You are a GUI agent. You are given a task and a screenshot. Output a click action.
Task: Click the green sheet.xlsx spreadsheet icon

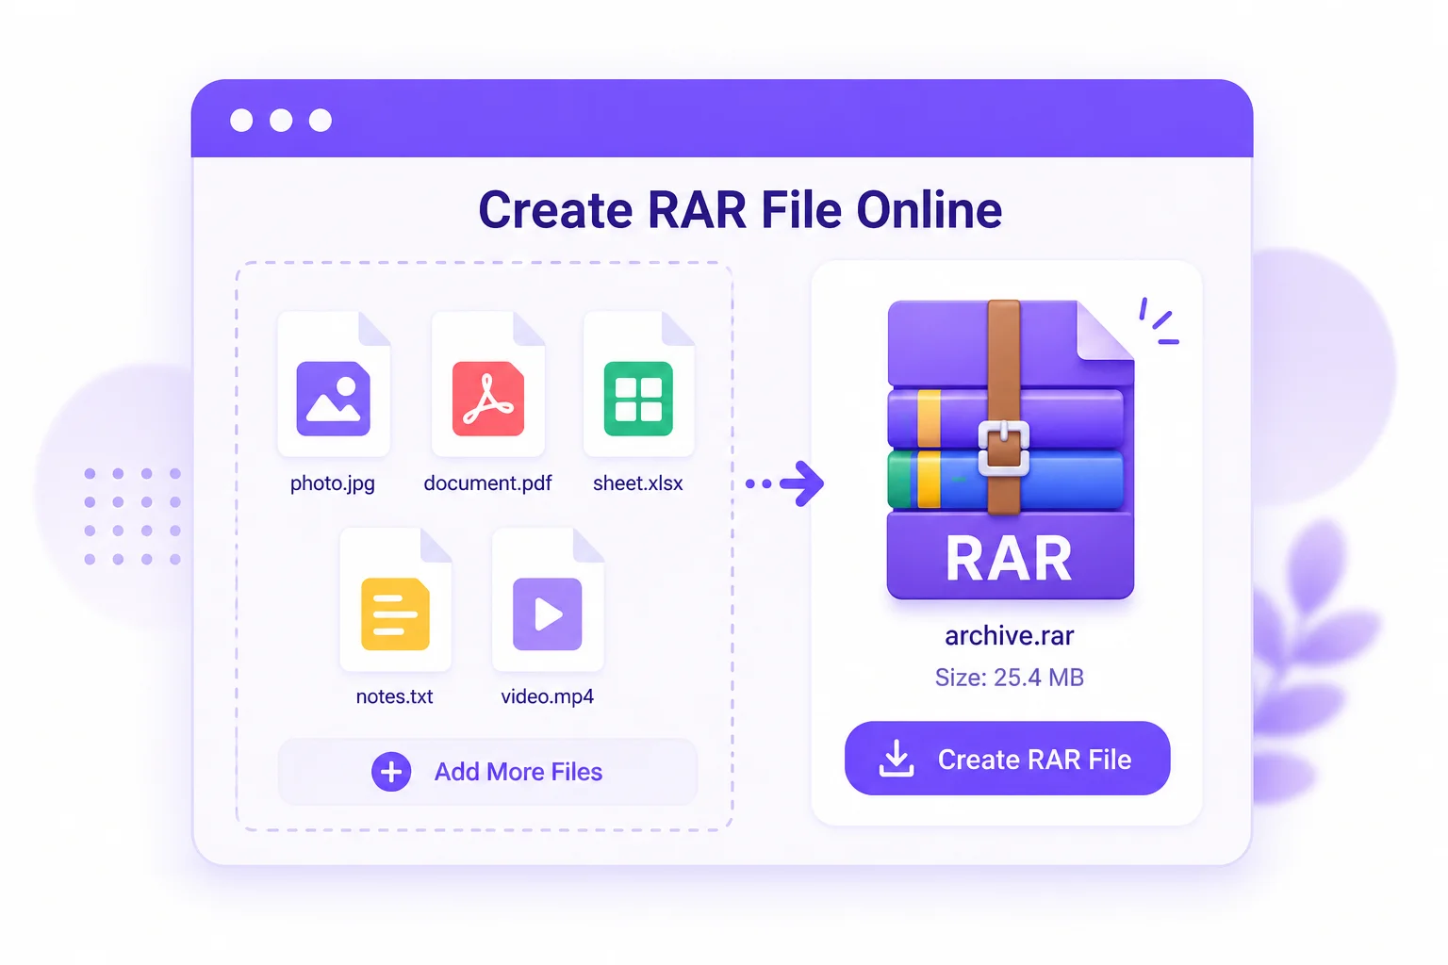[639, 384]
